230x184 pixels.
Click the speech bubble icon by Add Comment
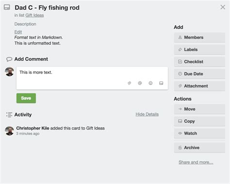9,59
